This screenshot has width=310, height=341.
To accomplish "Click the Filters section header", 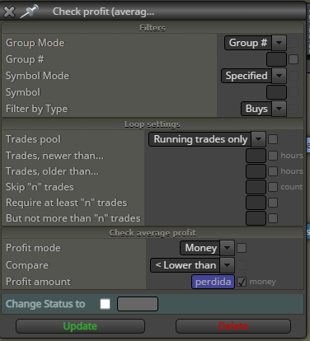I will click(x=153, y=28).
